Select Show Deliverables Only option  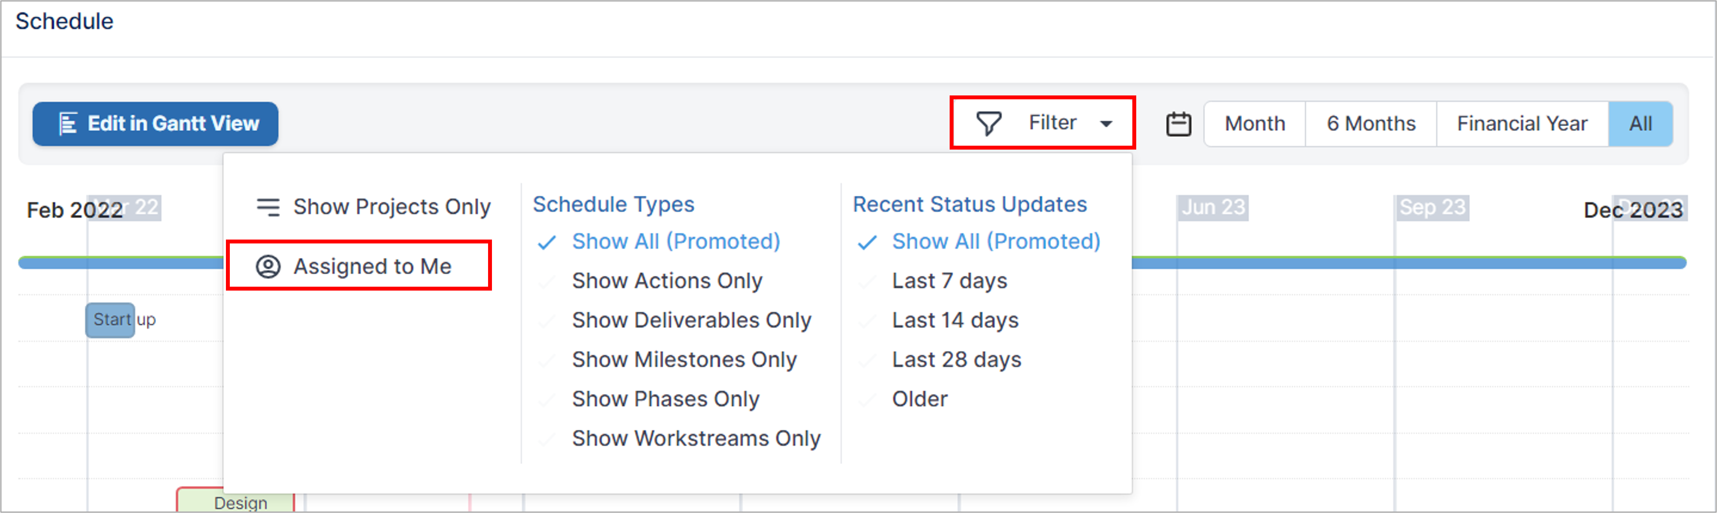[x=691, y=321]
